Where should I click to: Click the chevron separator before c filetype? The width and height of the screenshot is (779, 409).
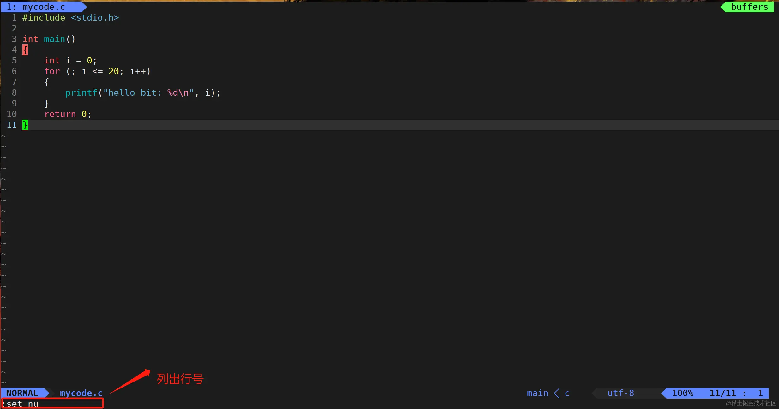pos(557,393)
